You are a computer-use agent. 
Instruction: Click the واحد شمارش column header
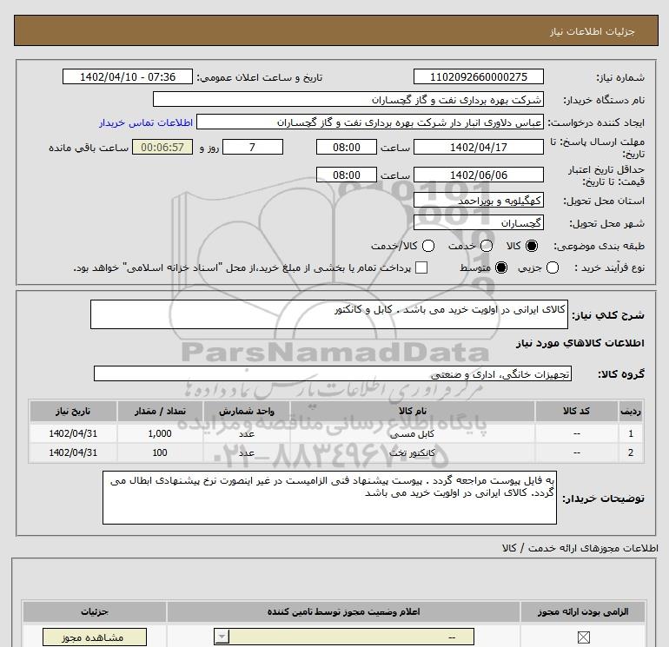click(247, 411)
